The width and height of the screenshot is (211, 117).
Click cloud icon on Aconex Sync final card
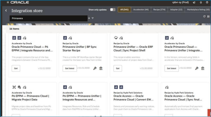point(167,87)
